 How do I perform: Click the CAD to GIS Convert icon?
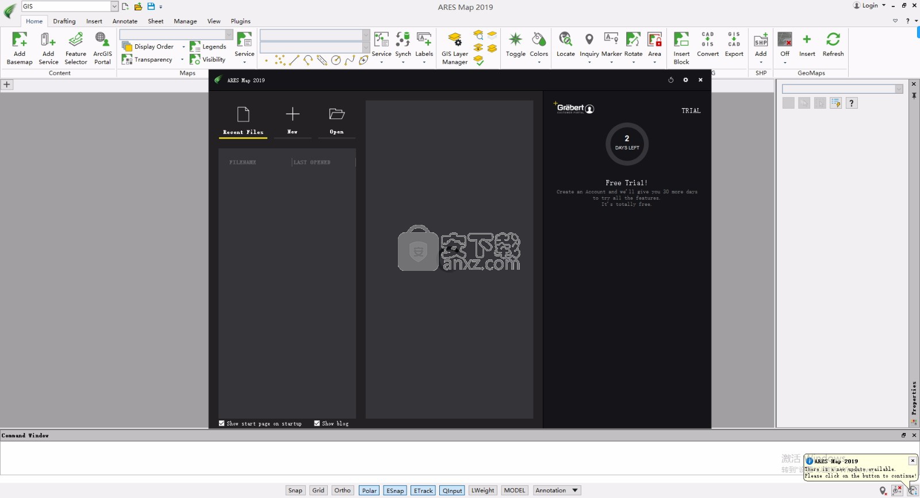pyautogui.click(x=708, y=39)
